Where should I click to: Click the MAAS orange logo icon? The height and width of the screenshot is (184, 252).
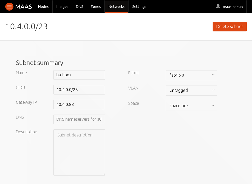9,7
